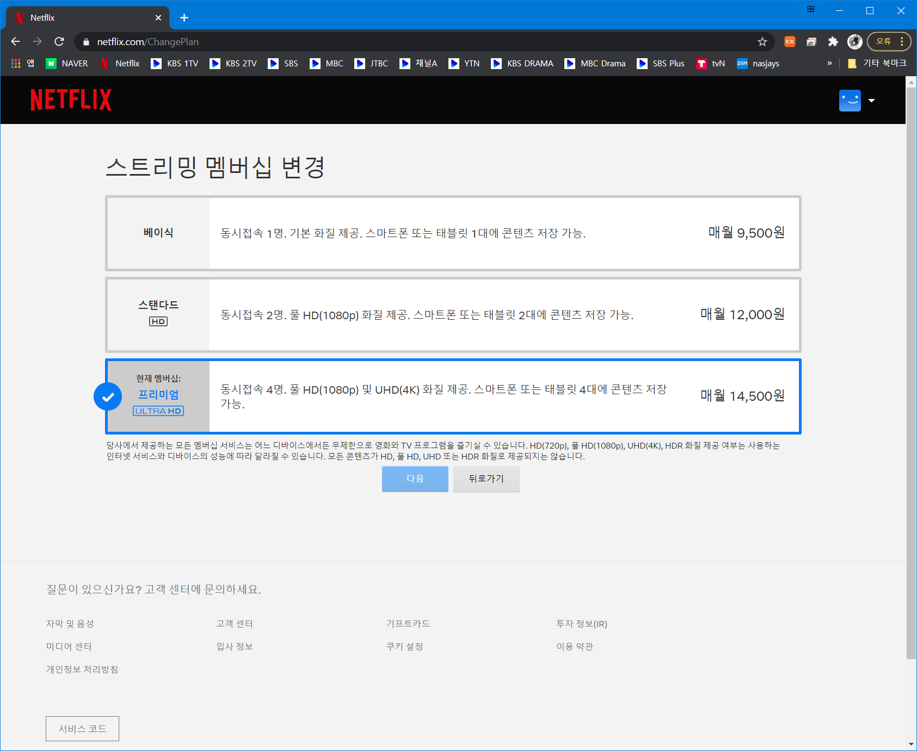
Task: Open the JTBC bookmark
Action: [x=371, y=63]
